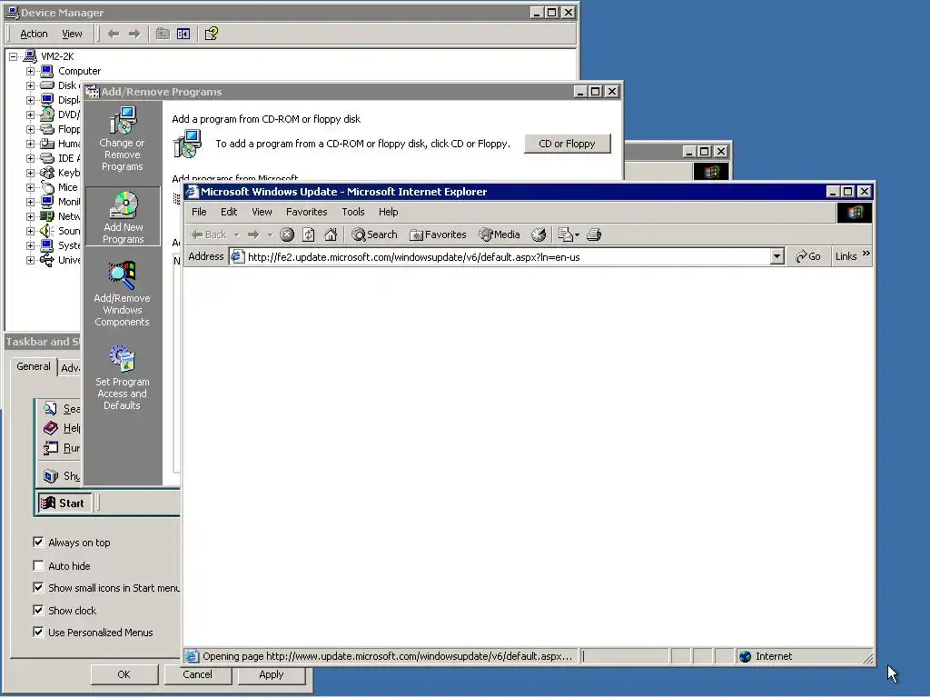Expand the Computer node in Device Manager
This screenshot has height=698, width=930.
pyautogui.click(x=30, y=71)
